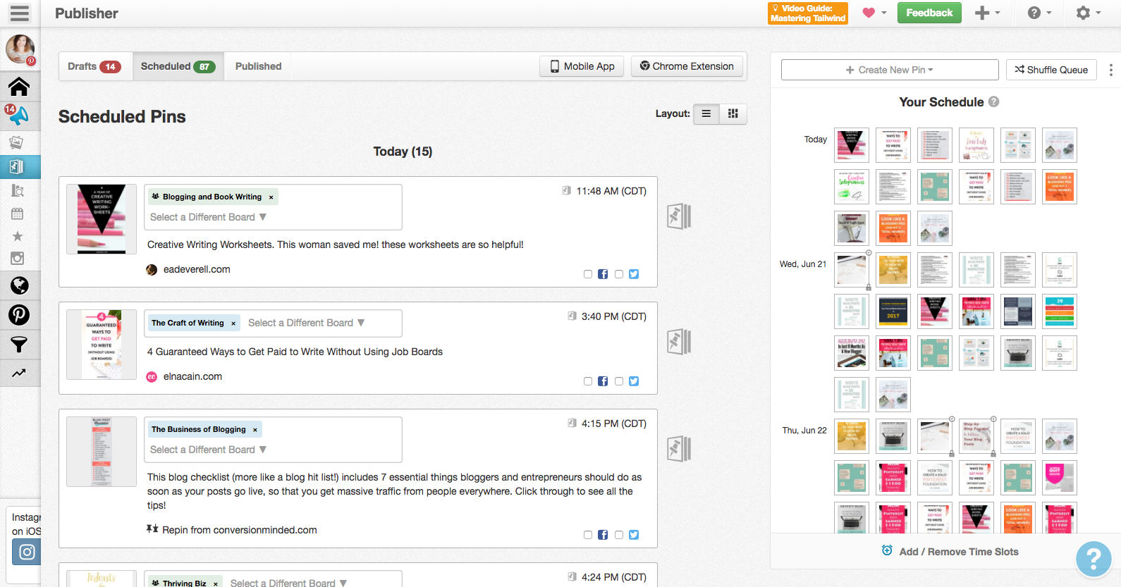Edit the 3:40 PM (CDT) scheduled time
The width and height of the screenshot is (1121, 587).
613,316
